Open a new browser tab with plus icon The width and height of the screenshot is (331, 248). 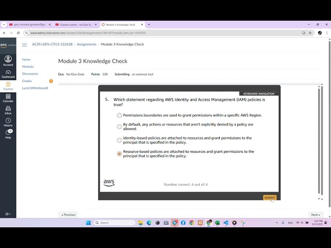149,25
